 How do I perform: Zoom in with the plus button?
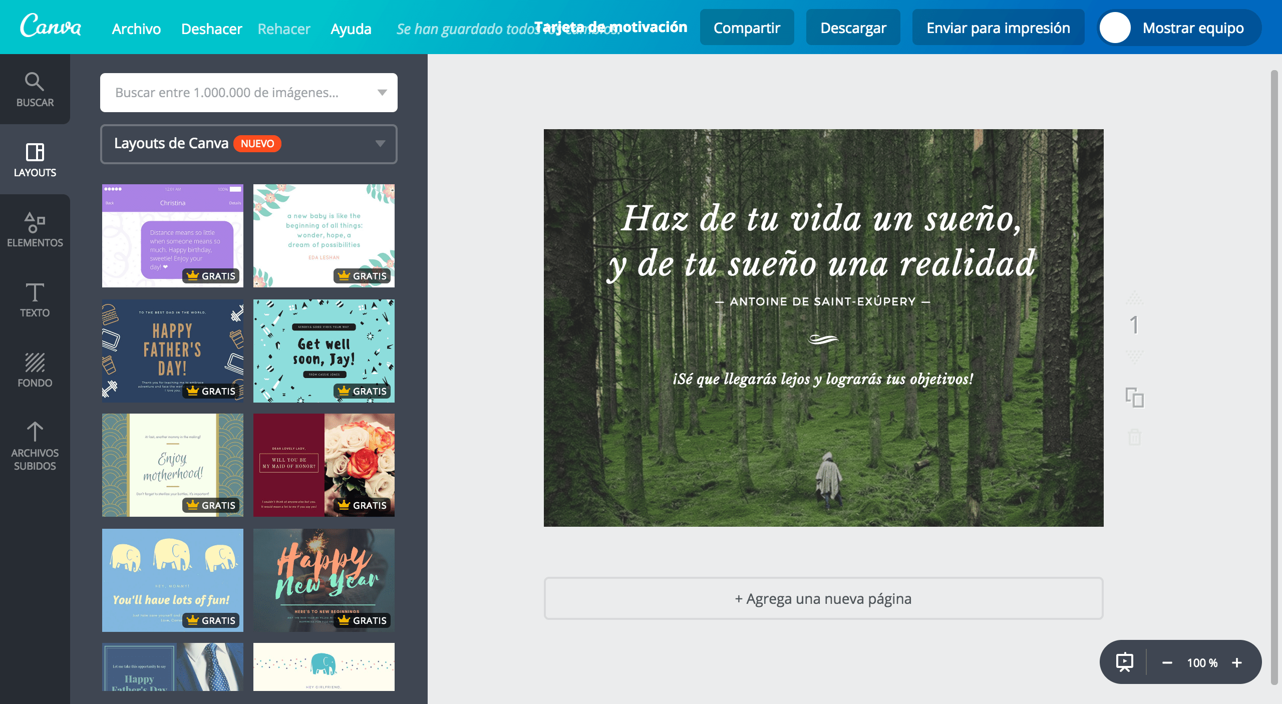[x=1237, y=662]
